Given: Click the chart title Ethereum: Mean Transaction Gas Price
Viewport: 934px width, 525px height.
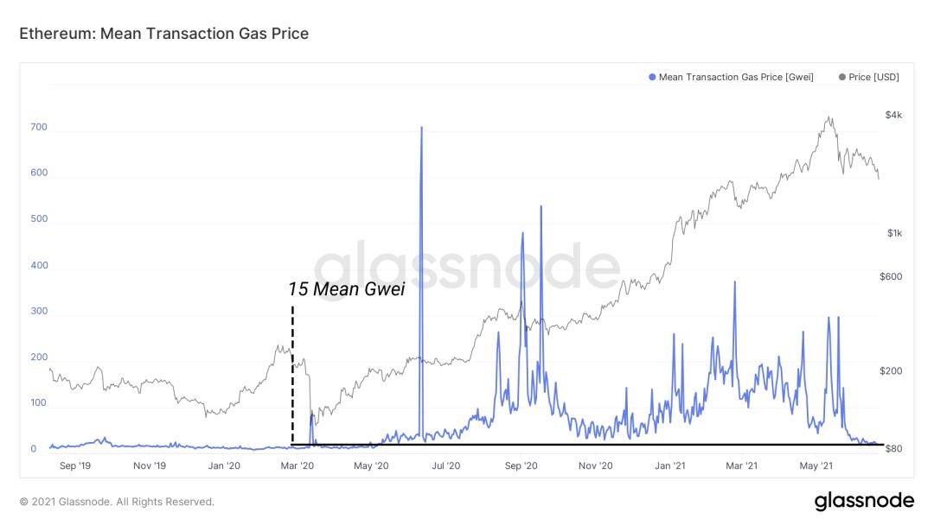Looking at the screenshot, I should (x=163, y=34).
